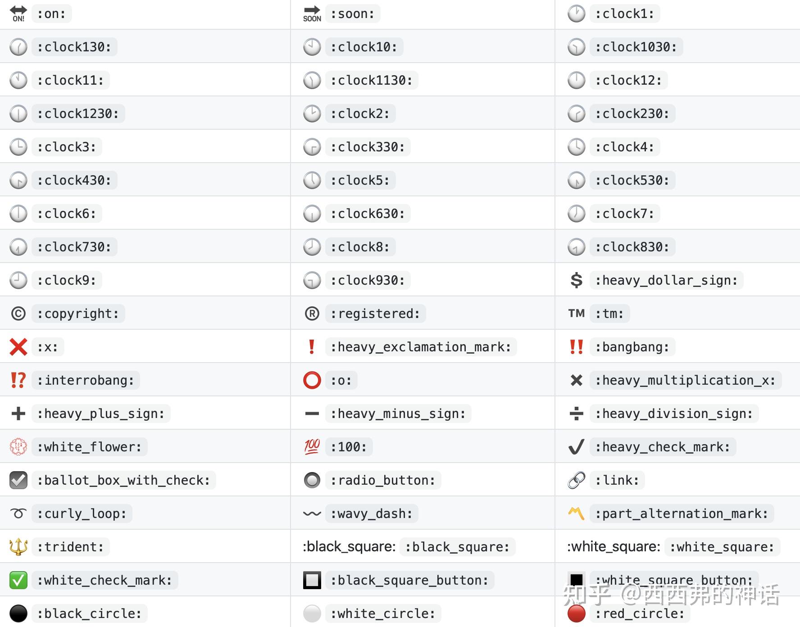800x627 pixels.
Task: Click the :copyright: code label
Action: (78, 313)
